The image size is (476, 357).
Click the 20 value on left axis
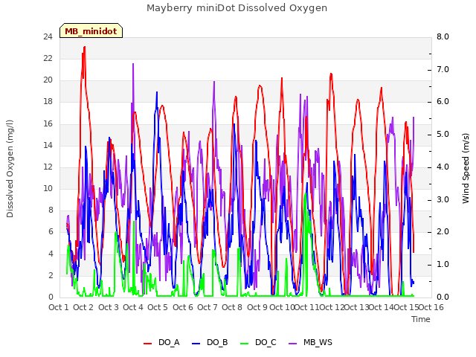click(x=48, y=80)
